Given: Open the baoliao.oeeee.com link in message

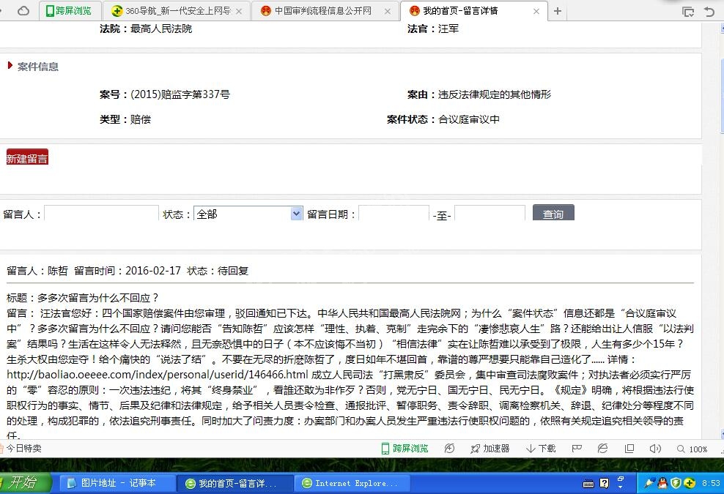Looking at the screenshot, I should click(x=158, y=375).
